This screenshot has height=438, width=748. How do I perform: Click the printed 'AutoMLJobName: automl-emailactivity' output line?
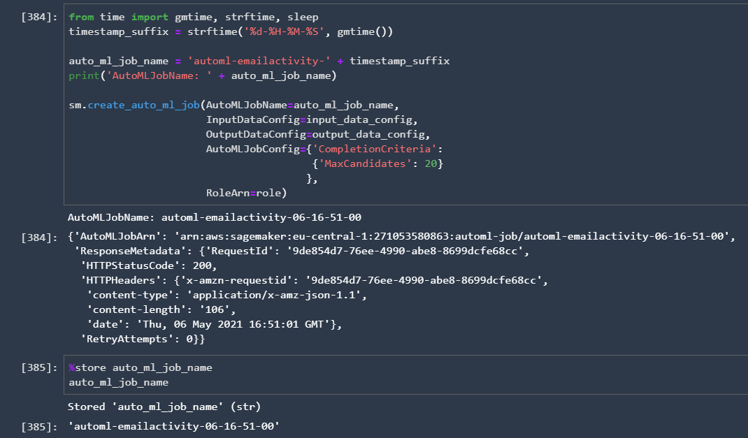[214, 217]
